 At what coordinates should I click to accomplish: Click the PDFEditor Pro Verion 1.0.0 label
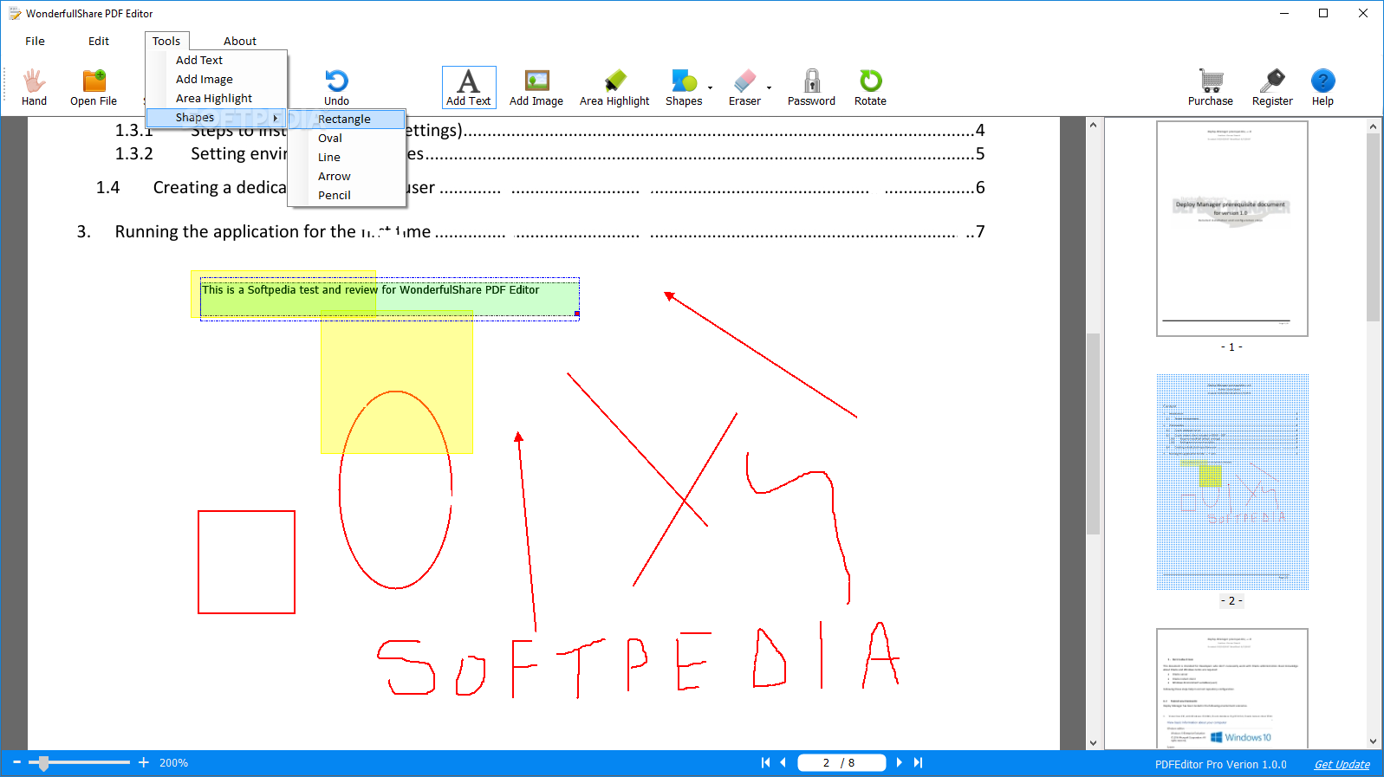(1220, 764)
